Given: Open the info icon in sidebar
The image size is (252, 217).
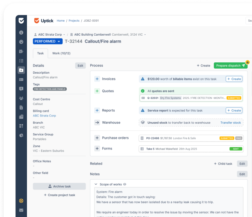Looking at the screenshot, I should click(x=21, y=33).
